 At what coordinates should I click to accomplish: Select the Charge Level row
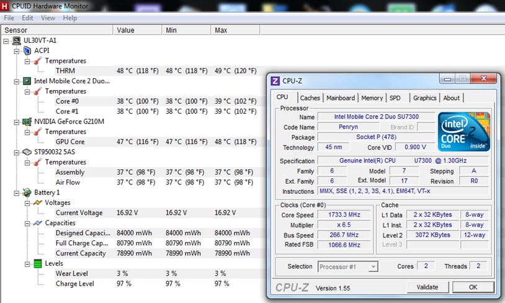click(156, 284)
